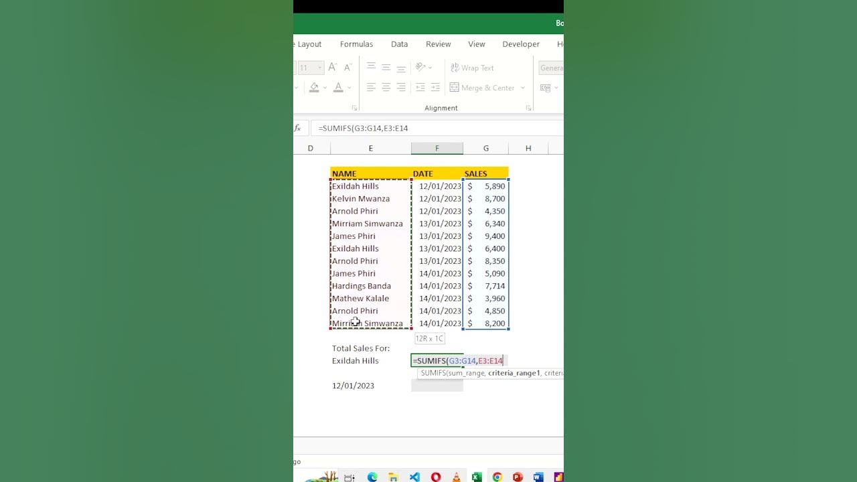Switch to the View tab
The height and width of the screenshot is (482, 857).
(x=477, y=44)
